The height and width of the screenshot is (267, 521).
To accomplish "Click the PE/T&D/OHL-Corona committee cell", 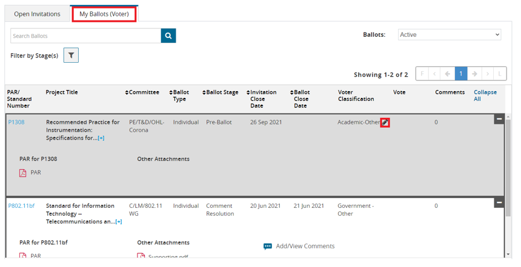I will (147, 126).
